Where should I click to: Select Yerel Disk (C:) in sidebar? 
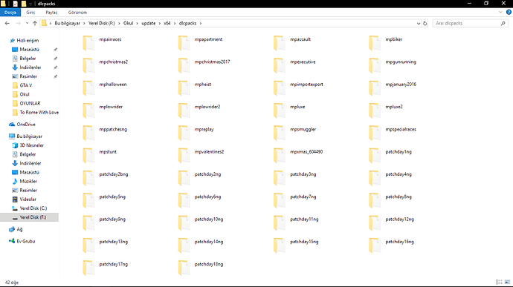[x=33, y=208]
